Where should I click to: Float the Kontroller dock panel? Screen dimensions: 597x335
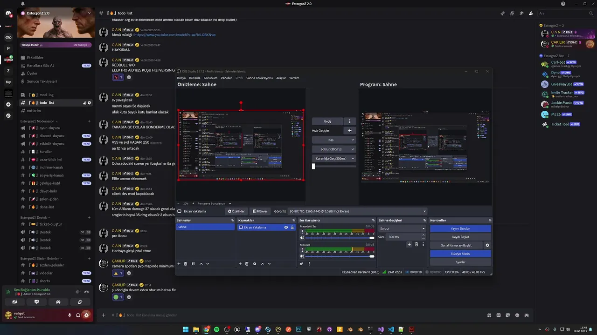coord(490,221)
